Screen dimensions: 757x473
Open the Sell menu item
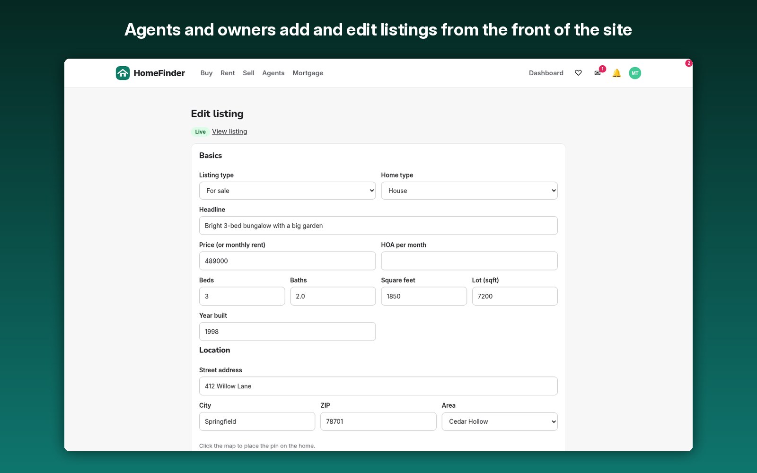click(248, 73)
